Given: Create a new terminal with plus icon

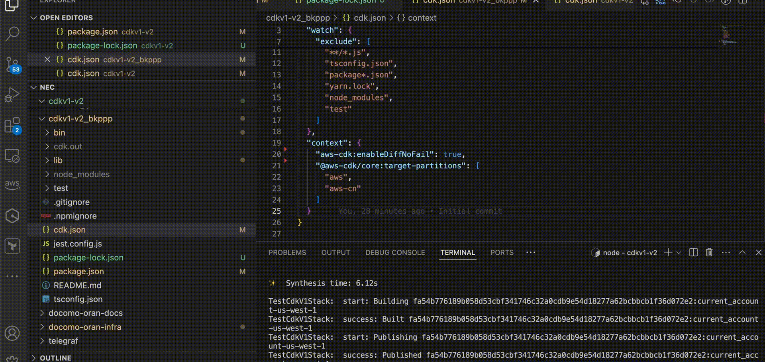Looking at the screenshot, I should pos(668,252).
